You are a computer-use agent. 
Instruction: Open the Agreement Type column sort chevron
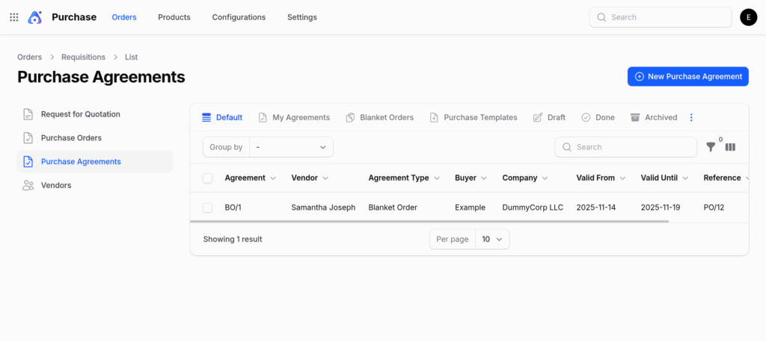tap(437, 178)
